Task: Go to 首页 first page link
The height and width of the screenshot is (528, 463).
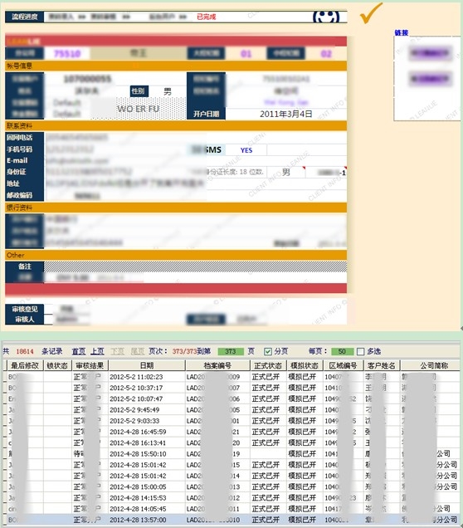Action: (79, 351)
